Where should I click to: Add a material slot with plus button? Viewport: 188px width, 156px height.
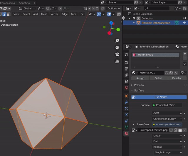click(x=184, y=54)
